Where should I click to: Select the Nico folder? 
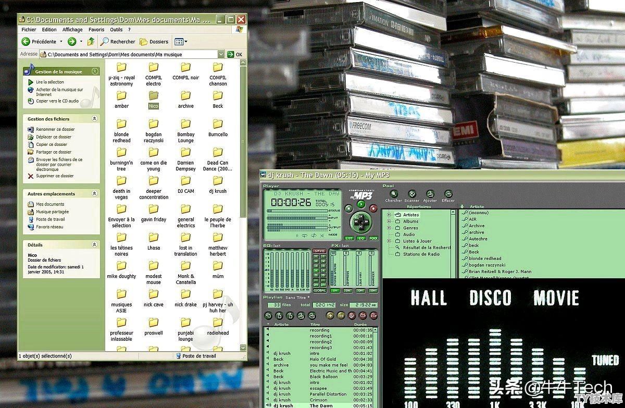point(153,99)
